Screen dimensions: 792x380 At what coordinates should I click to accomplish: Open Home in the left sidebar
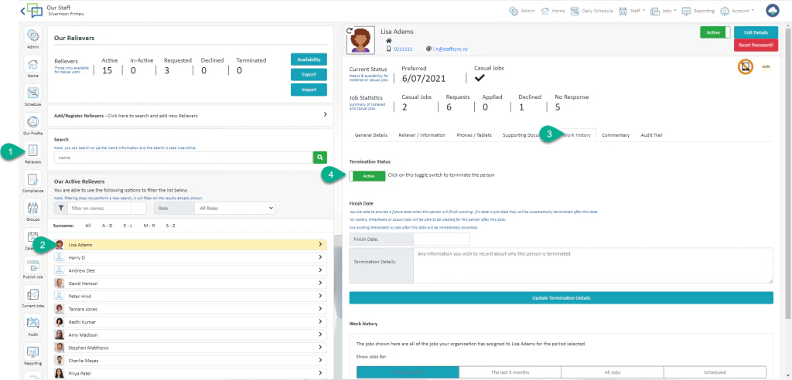pos(32,66)
